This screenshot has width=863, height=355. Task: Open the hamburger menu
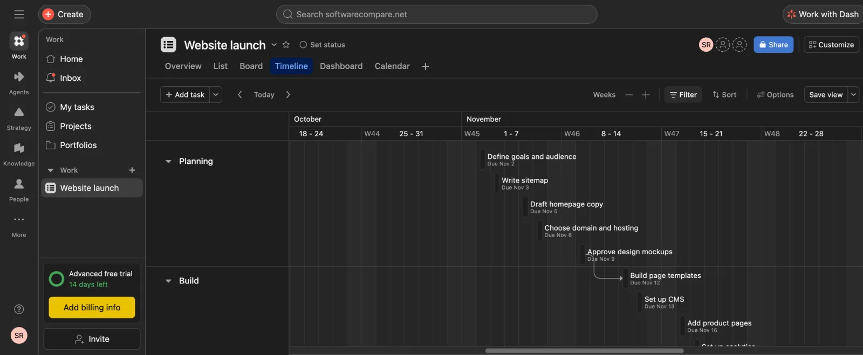coord(19,15)
